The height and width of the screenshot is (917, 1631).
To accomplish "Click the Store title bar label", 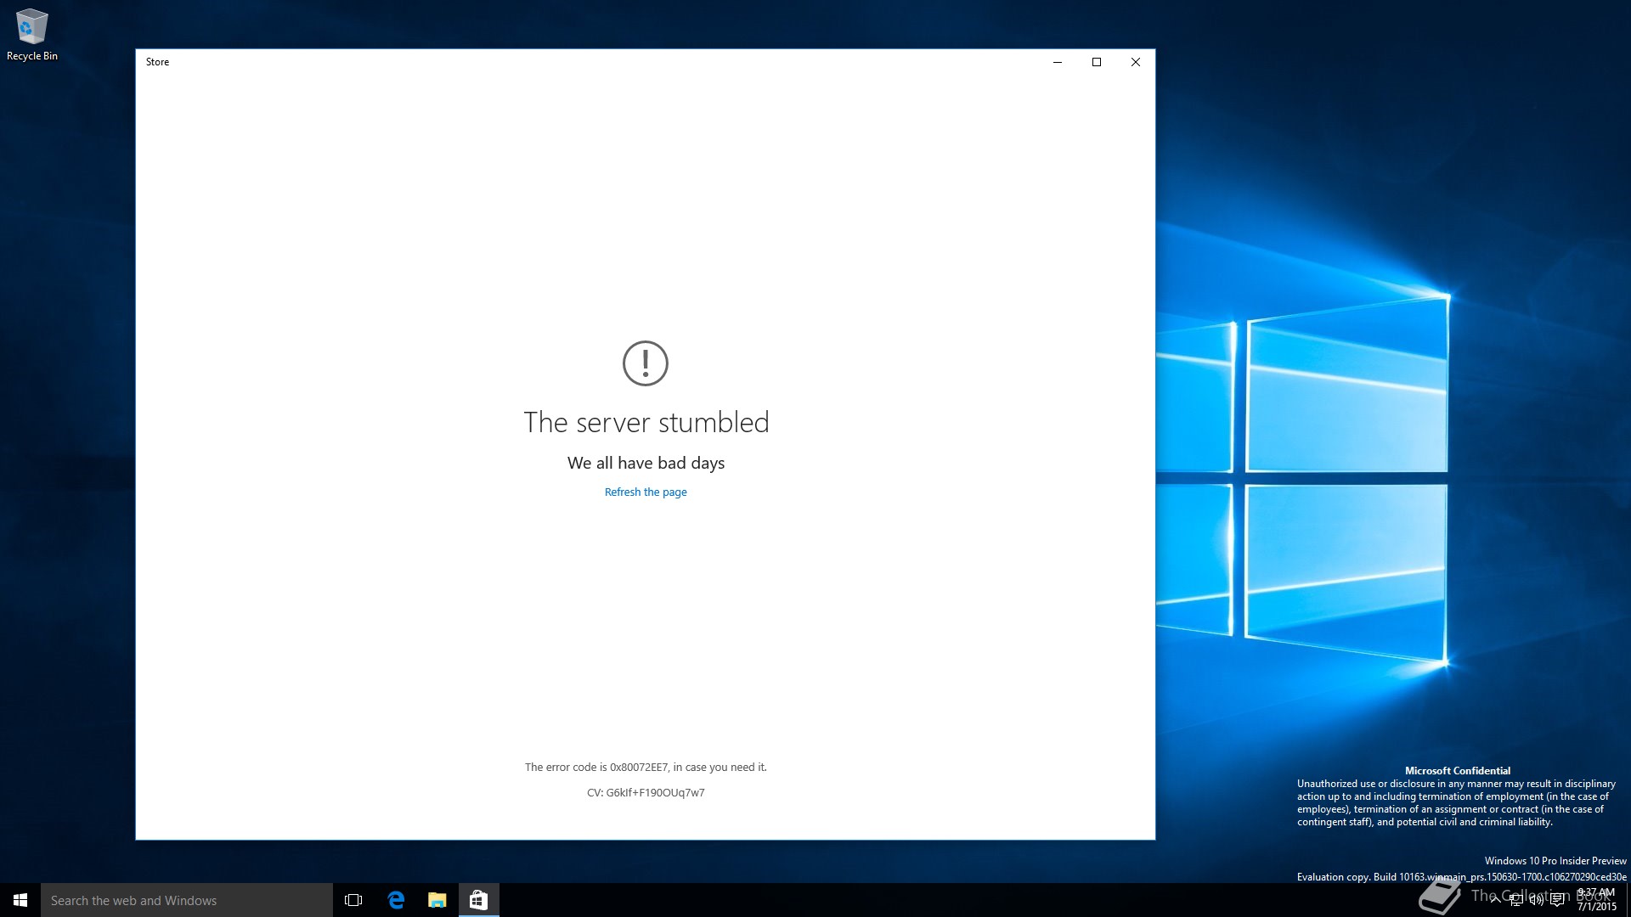I will (157, 62).
